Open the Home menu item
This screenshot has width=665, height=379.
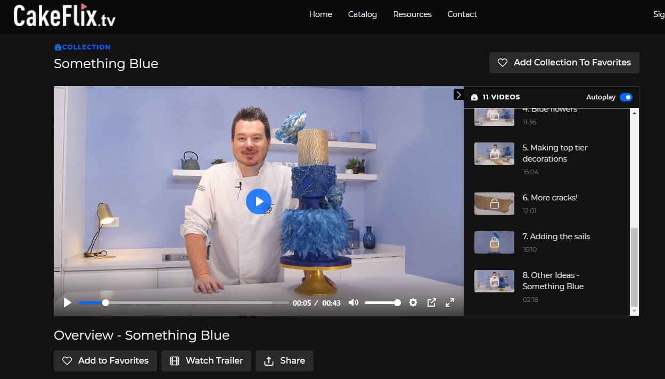point(321,14)
